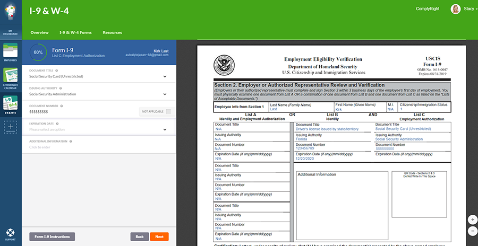This screenshot has width=478, height=246.
Task: Click help icon next to Document Title
Action: (x=56, y=71)
